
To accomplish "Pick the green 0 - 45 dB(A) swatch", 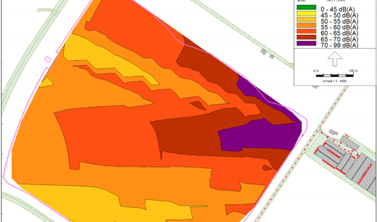I will click(x=306, y=7).
